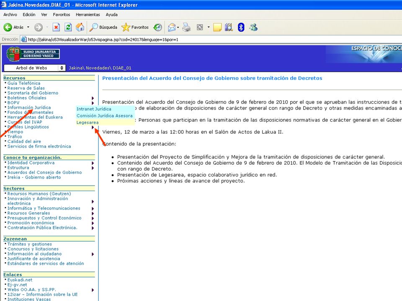Open Justificante de asistencia link

[x=33, y=259]
